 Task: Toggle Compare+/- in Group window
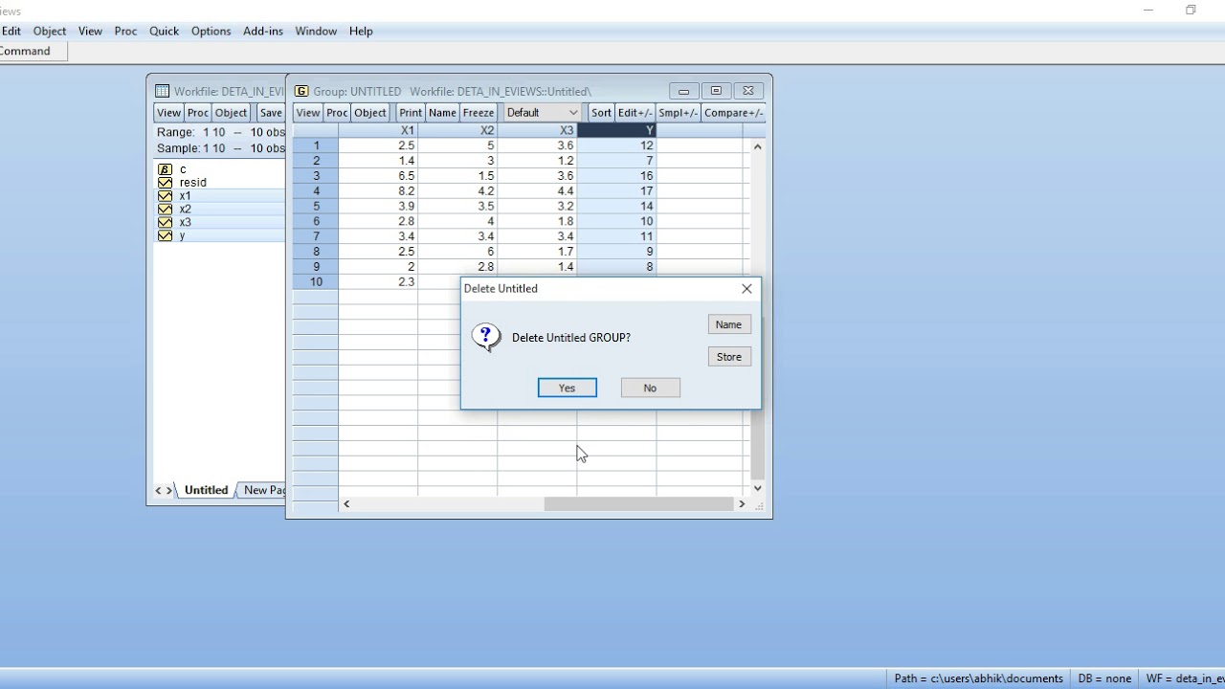734,113
